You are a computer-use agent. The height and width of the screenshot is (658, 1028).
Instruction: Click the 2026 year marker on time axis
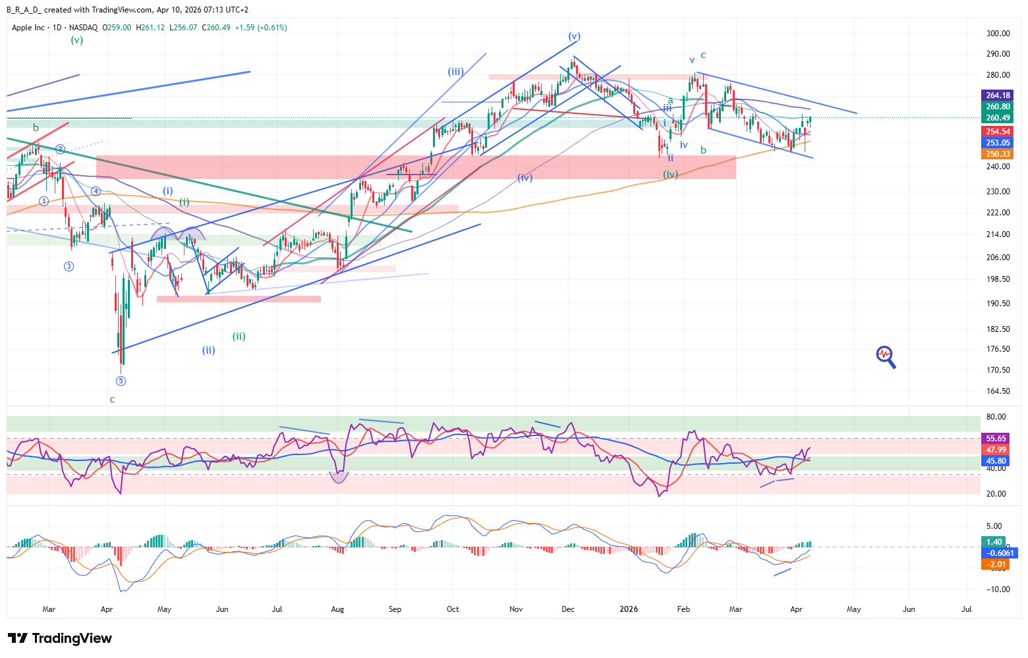click(629, 609)
